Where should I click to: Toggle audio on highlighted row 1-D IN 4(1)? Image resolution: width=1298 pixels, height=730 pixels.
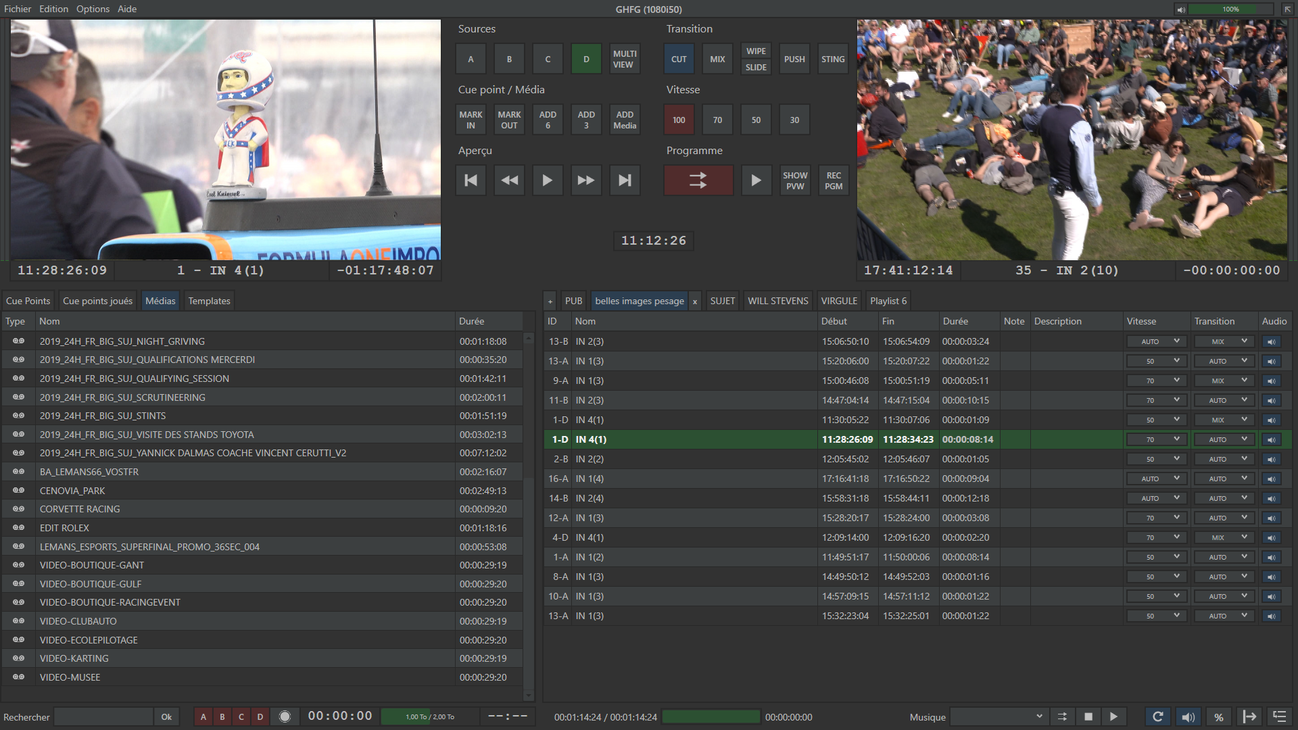click(1271, 440)
